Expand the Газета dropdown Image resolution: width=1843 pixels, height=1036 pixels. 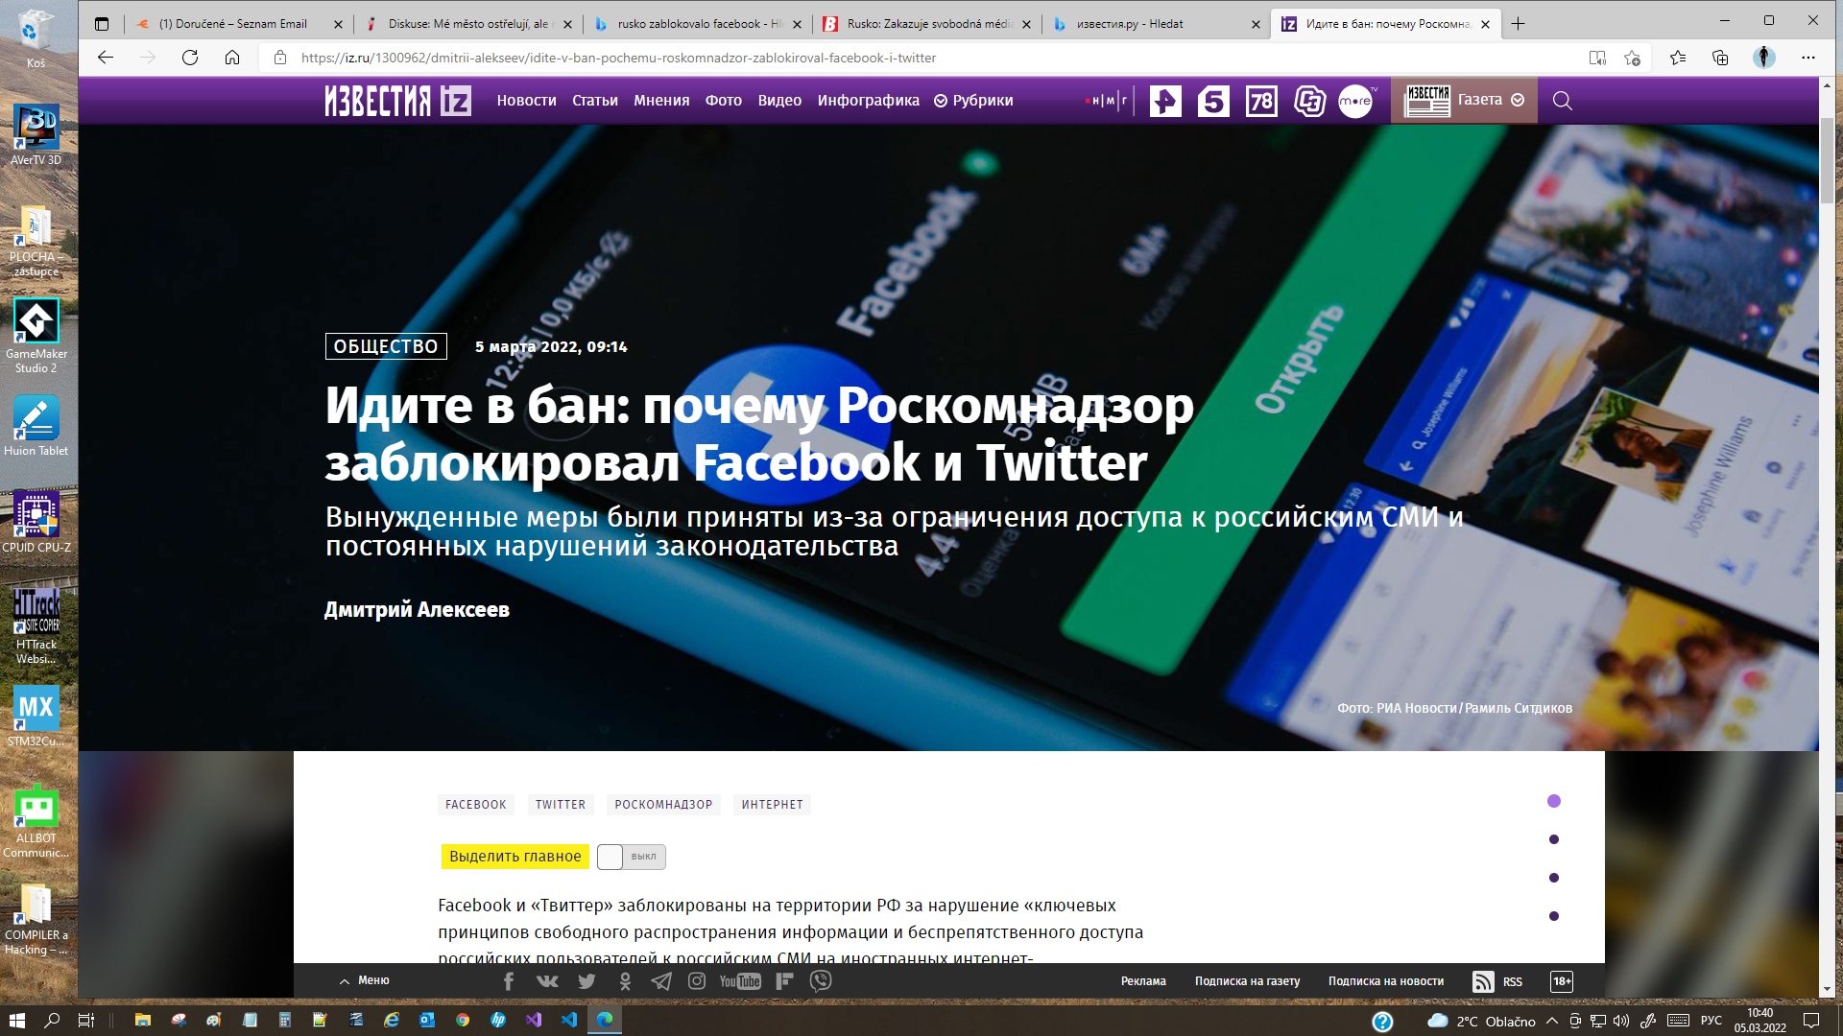pyautogui.click(x=1491, y=100)
